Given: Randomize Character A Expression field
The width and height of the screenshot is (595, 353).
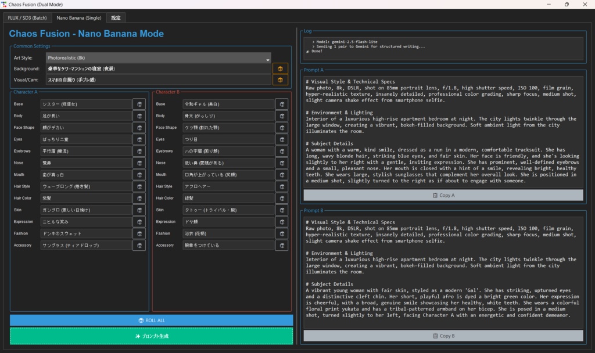Looking at the screenshot, I should point(139,222).
